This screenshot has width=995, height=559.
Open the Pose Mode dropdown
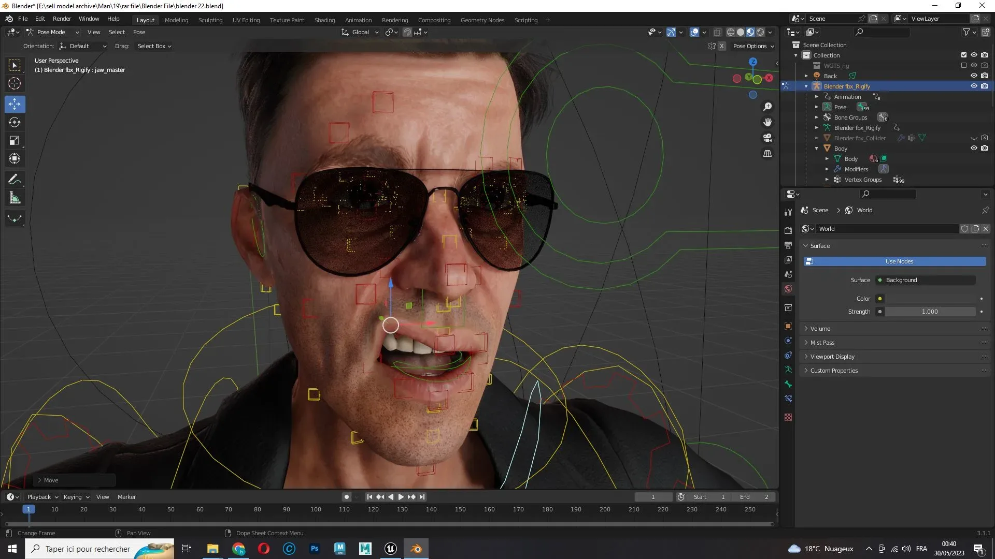[52, 32]
